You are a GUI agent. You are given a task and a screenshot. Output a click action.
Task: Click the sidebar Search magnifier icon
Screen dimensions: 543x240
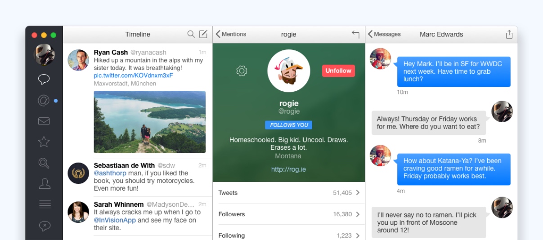coord(44,163)
